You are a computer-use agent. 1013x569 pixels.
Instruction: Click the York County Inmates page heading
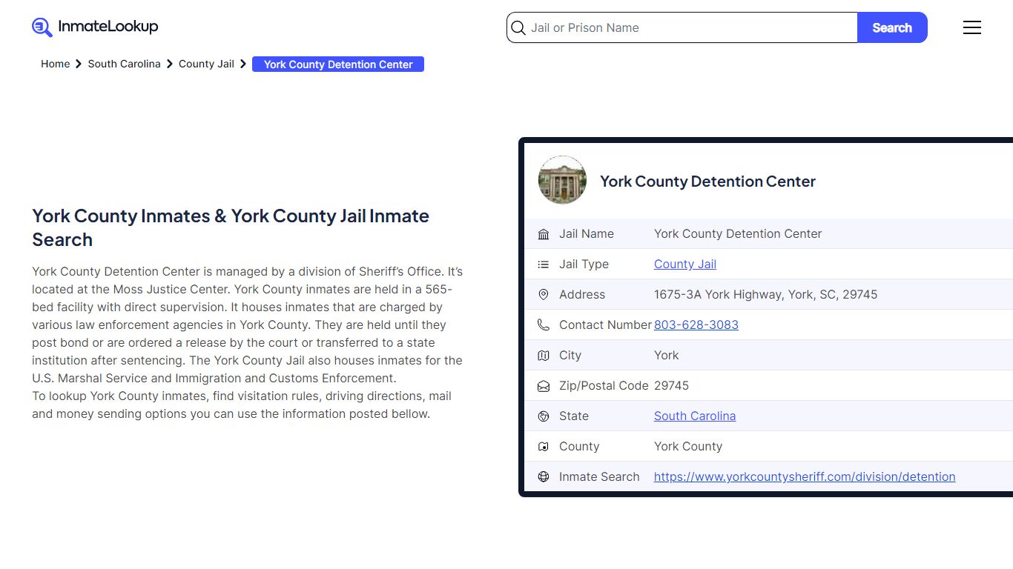pos(231,227)
